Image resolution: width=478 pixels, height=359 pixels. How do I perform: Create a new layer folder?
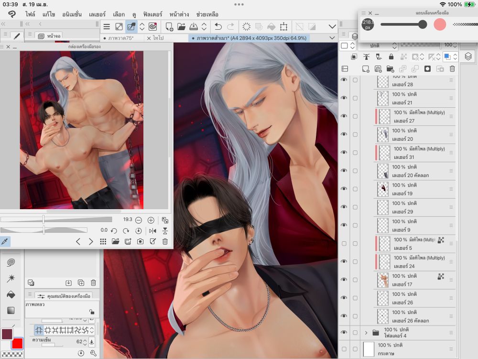[390, 69]
